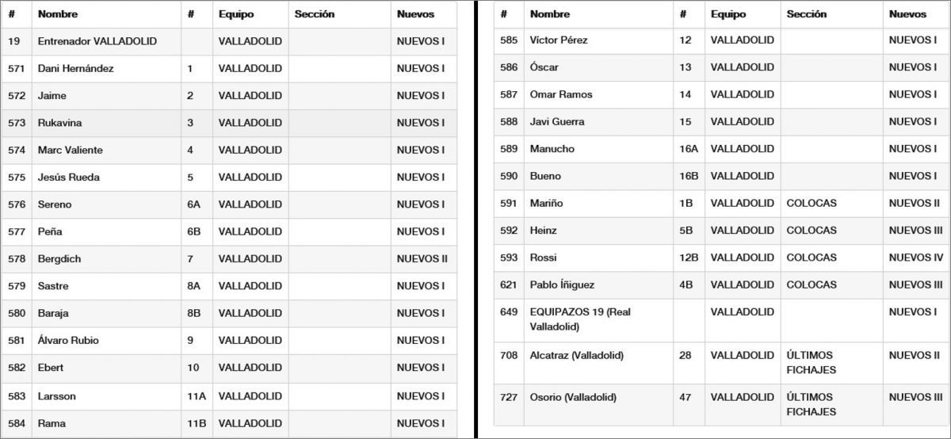Open EQUIPAZOS 19 (Real Valladolid) entry
This screenshot has width=951, height=439.
(x=580, y=319)
